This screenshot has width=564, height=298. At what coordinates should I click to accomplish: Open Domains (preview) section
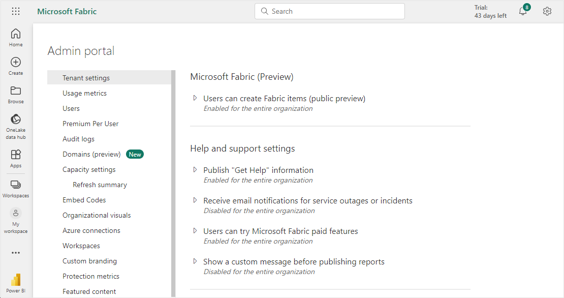[x=91, y=154]
